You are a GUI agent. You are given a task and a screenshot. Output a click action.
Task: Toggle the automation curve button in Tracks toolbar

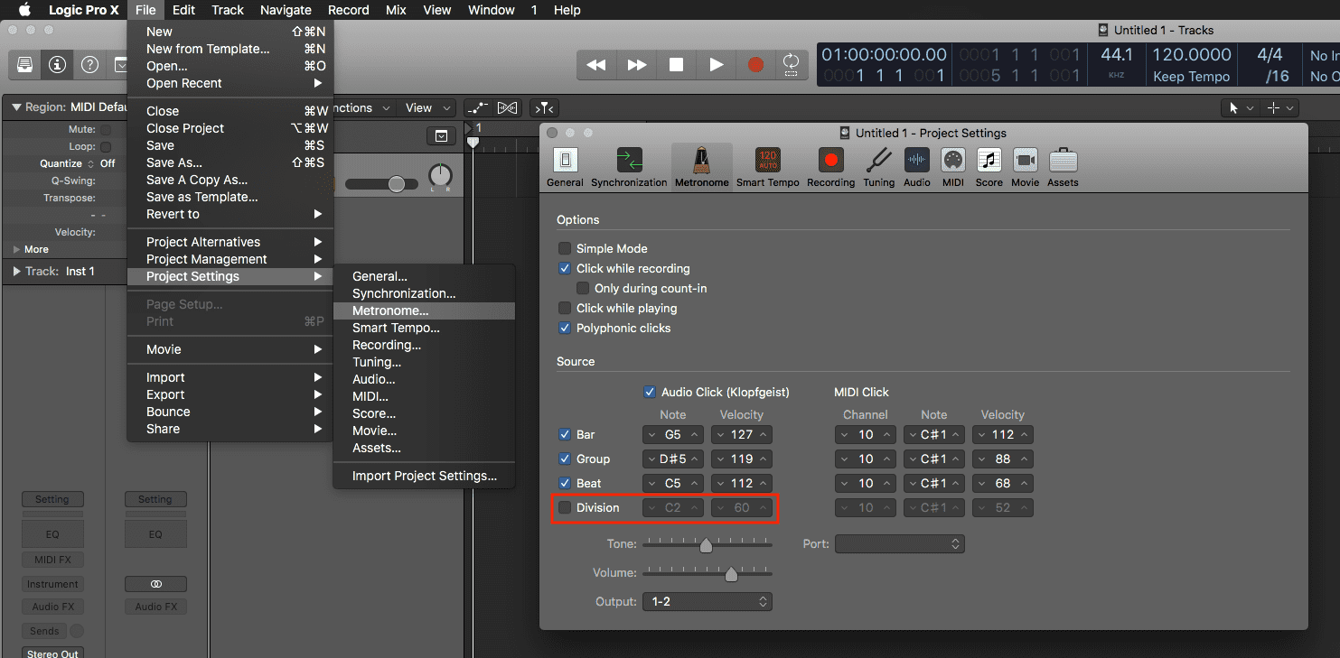click(x=476, y=108)
